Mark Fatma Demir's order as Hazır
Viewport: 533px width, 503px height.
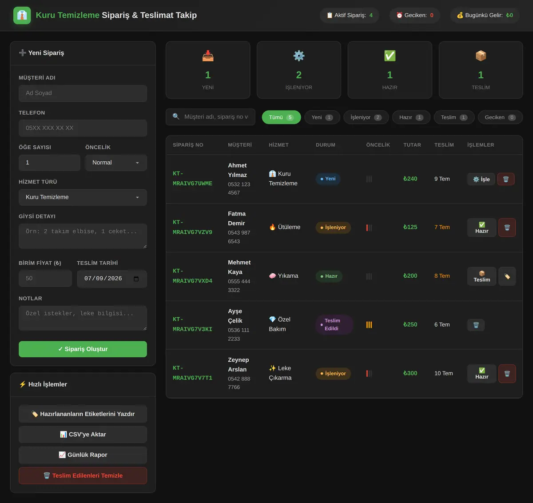point(481,228)
